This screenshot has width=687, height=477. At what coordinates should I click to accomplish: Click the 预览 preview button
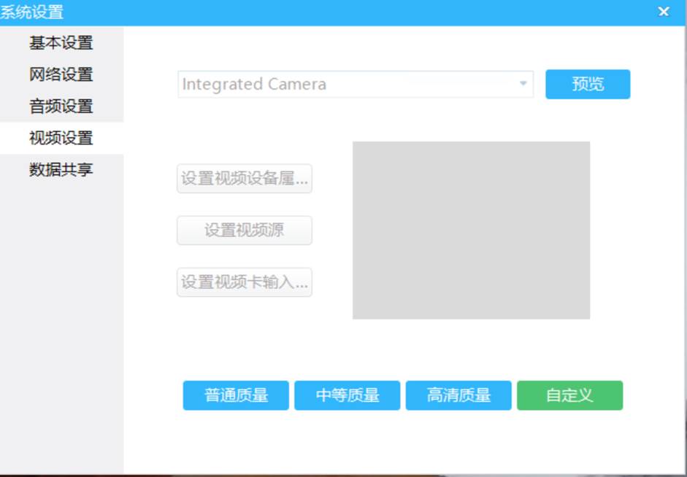588,84
